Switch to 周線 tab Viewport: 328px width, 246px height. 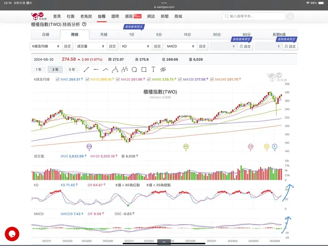click(x=74, y=35)
